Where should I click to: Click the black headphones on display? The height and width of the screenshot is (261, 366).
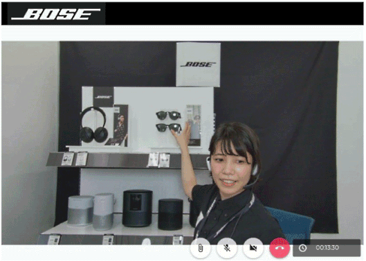coord(93,125)
